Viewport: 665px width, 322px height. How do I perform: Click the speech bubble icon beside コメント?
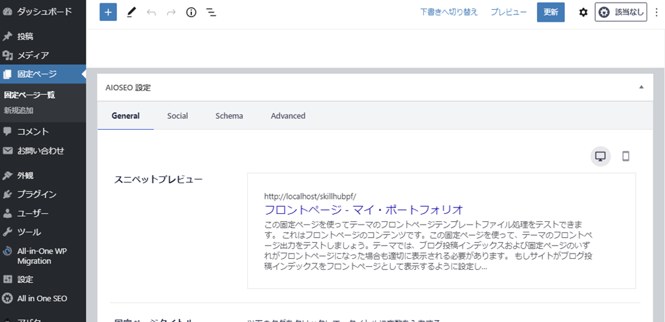[7, 132]
